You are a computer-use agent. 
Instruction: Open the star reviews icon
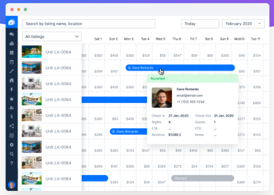[11, 99]
